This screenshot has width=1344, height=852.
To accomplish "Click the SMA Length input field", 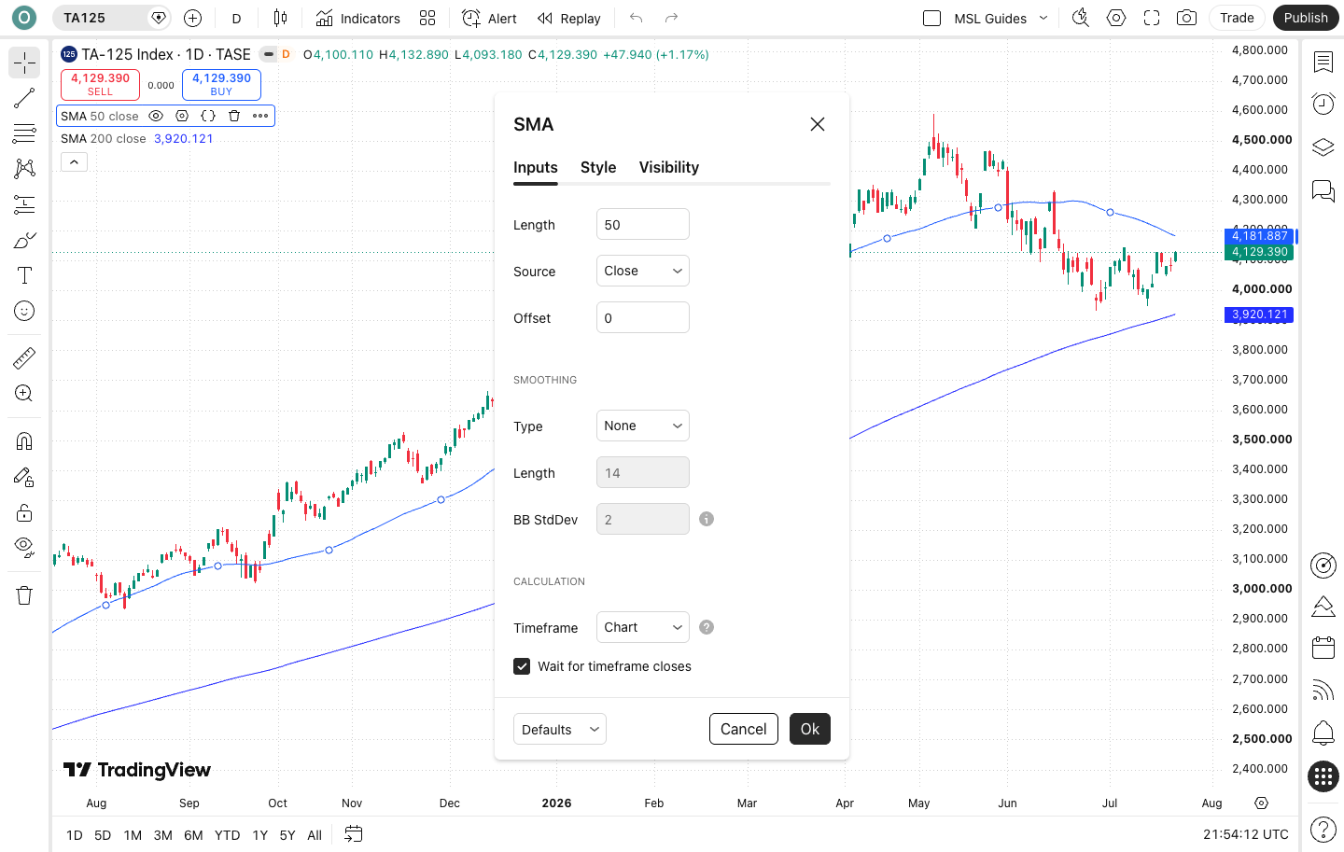I will pyautogui.click(x=643, y=224).
